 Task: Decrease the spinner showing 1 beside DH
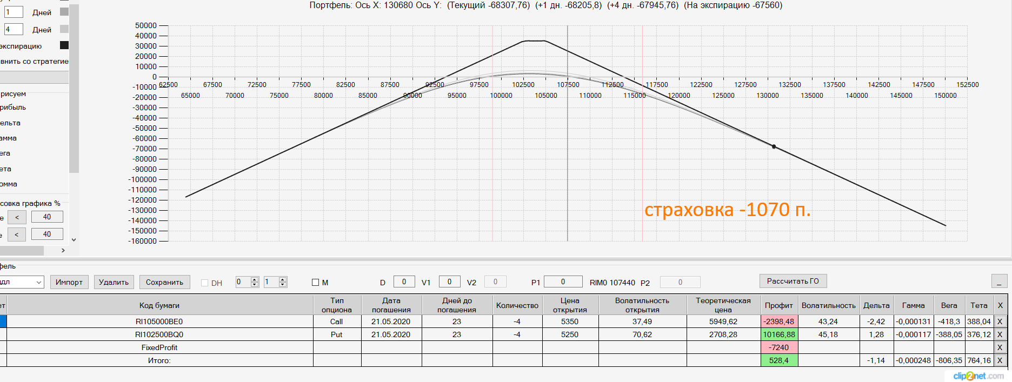pos(283,285)
